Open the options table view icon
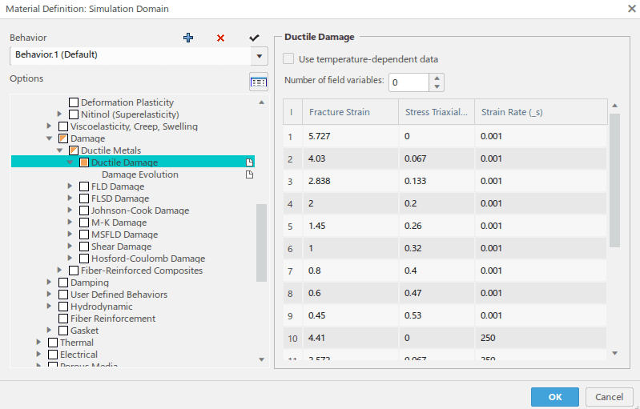This screenshot has width=640, height=409. (x=259, y=82)
